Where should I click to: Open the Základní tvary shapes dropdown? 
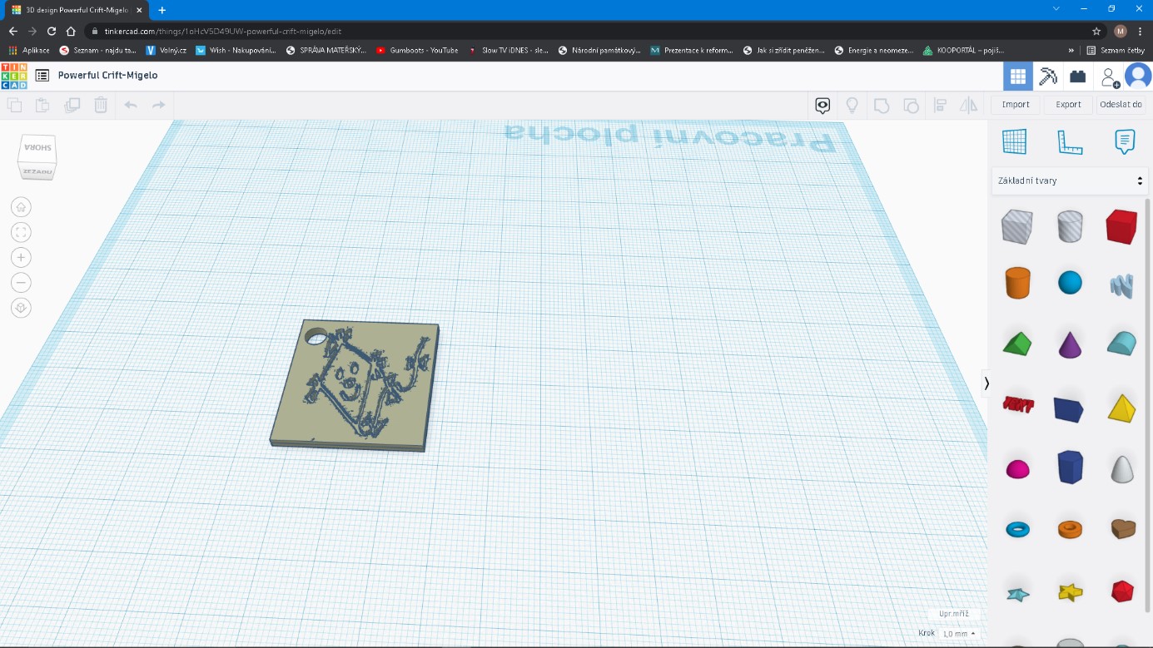pyautogui.click(x=1070, y=181)
